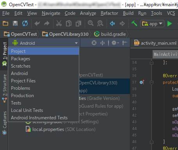Screen dimensions: 178x150
Task: Open the Refactor menu
Action: [109, 13]
